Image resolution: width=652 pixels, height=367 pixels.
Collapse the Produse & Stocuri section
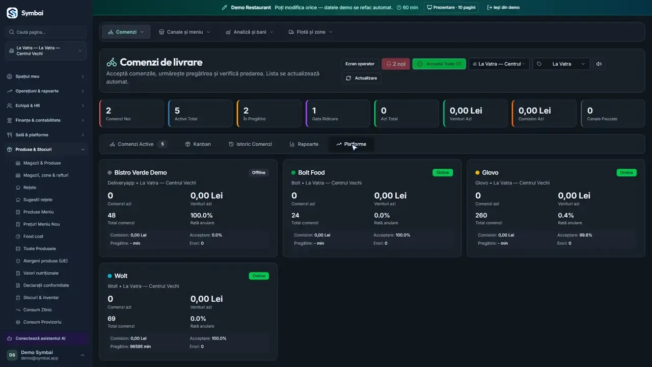coord(46,149)
